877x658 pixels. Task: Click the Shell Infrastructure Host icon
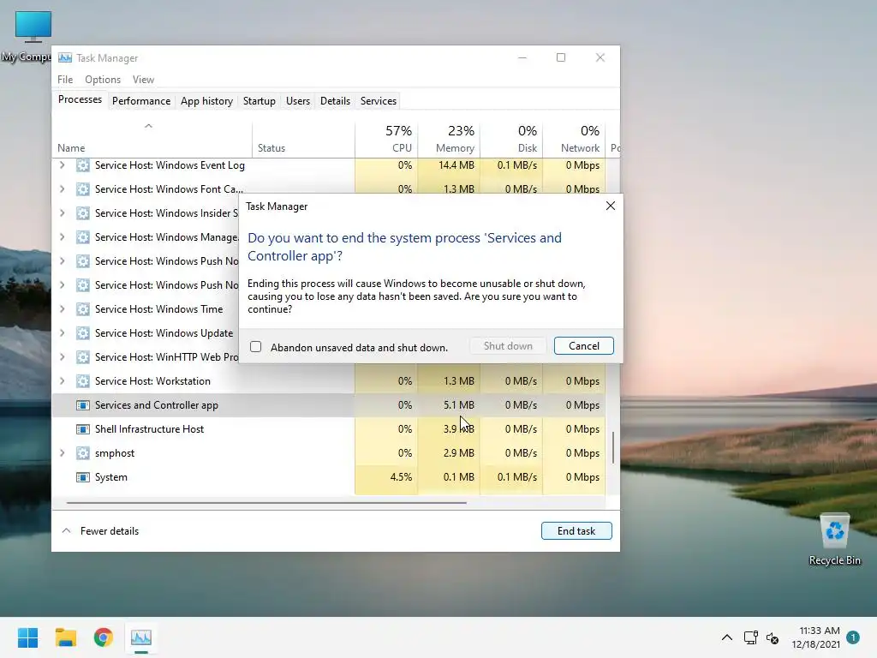tap(83, 429)
